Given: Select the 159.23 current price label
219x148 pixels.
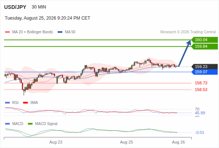Looking at the screenshot, I should (x=205, y=67).
